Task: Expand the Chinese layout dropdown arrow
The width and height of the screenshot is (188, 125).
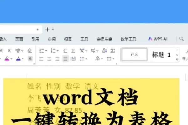Action: pyautogui.click(x=86, y=51)
